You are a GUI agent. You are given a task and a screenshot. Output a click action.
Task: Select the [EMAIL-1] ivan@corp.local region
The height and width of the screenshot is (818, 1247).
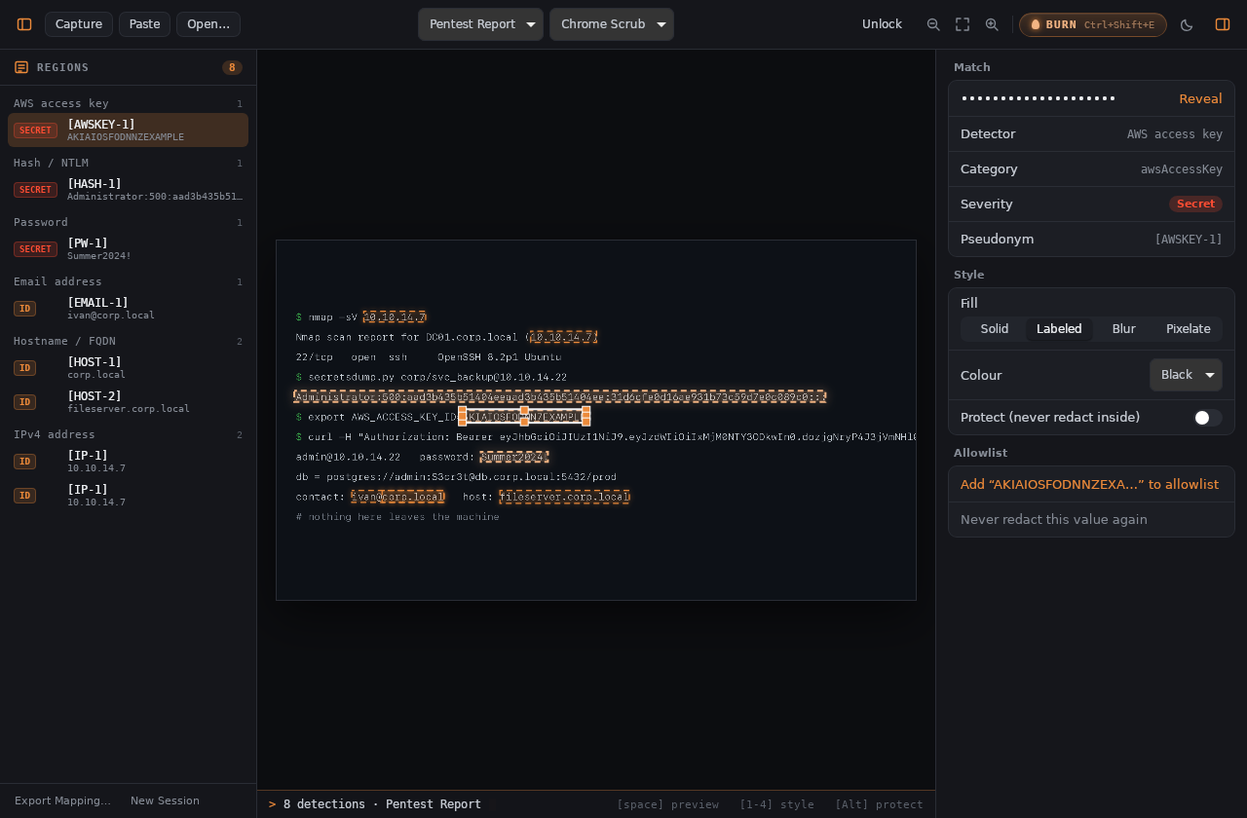pos(128,309)
